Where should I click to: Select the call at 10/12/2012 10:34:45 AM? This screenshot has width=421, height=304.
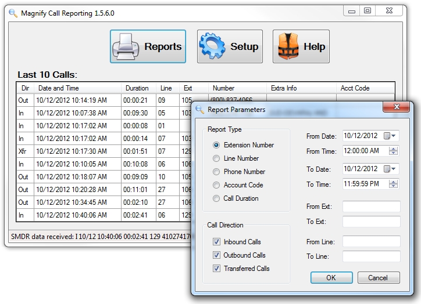point(104,202)
